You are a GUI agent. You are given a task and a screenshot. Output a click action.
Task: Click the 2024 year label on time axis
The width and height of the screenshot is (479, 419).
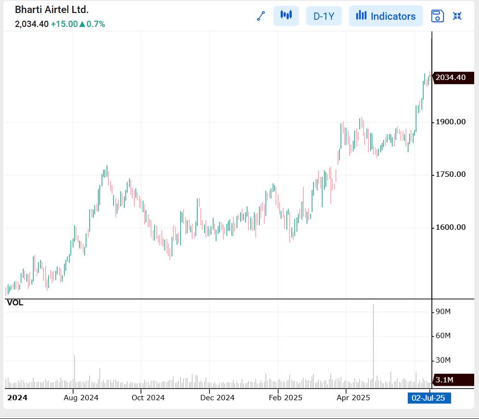coord(17,398)
